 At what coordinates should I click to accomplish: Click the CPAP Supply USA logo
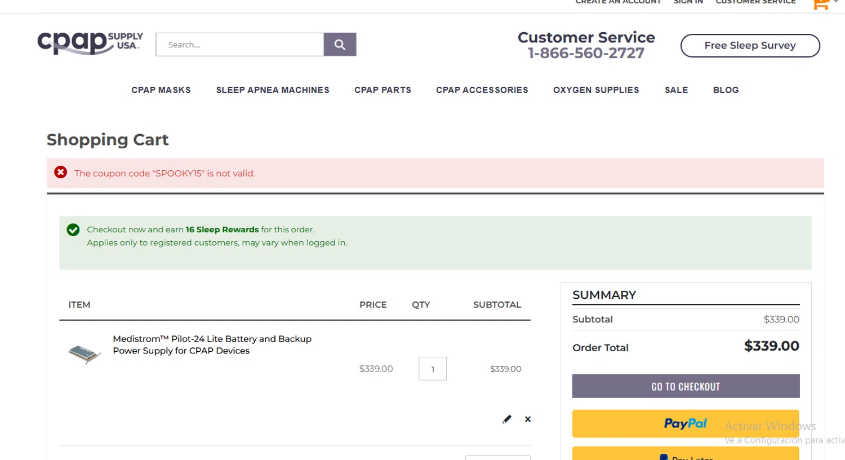coord(90,43)
